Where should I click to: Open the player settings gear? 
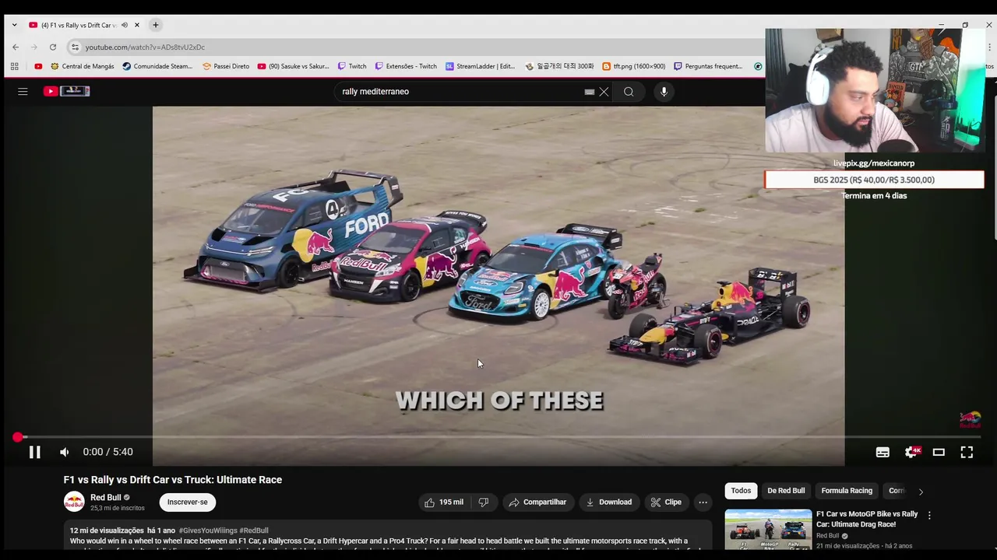[x=911, y=452]
